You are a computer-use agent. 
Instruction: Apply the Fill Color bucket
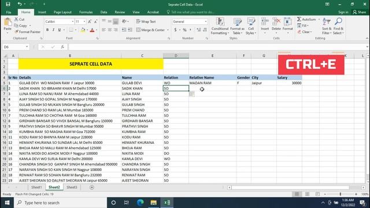pyautogui.click(x=83, y=30)
